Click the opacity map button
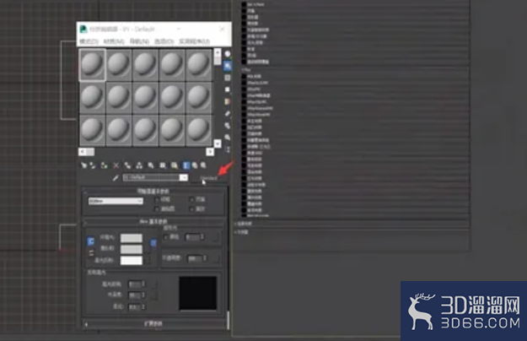 pos(217,258)
